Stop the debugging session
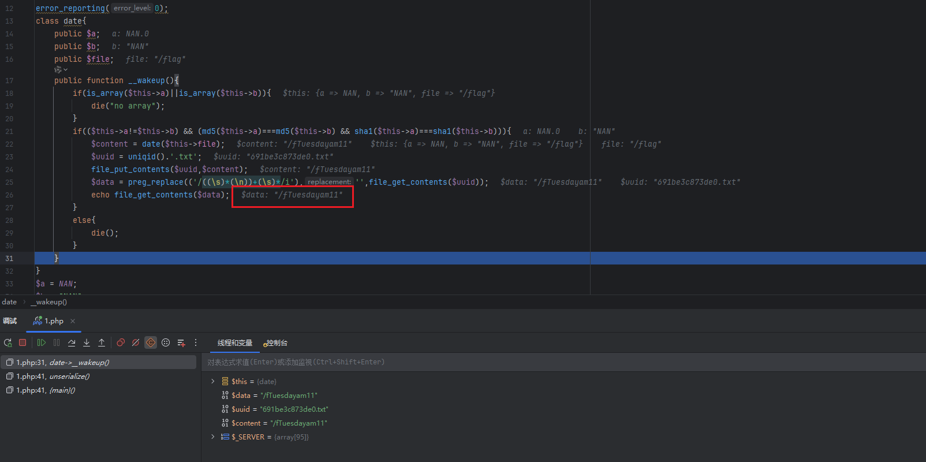 (23, 342)
